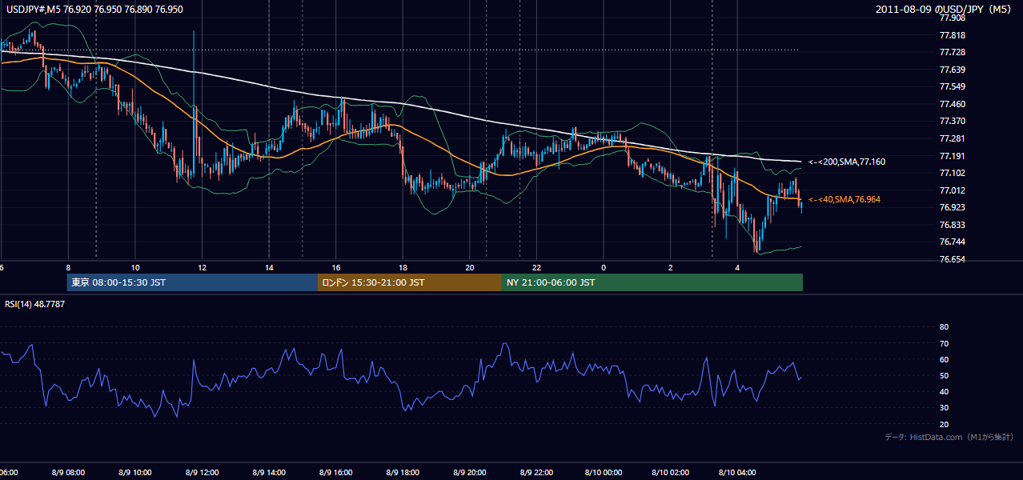Image resolution: width=1023 pixels, height=480 pixels.
Task: Click the 77.281 price axis label
Action: point(953,138)
